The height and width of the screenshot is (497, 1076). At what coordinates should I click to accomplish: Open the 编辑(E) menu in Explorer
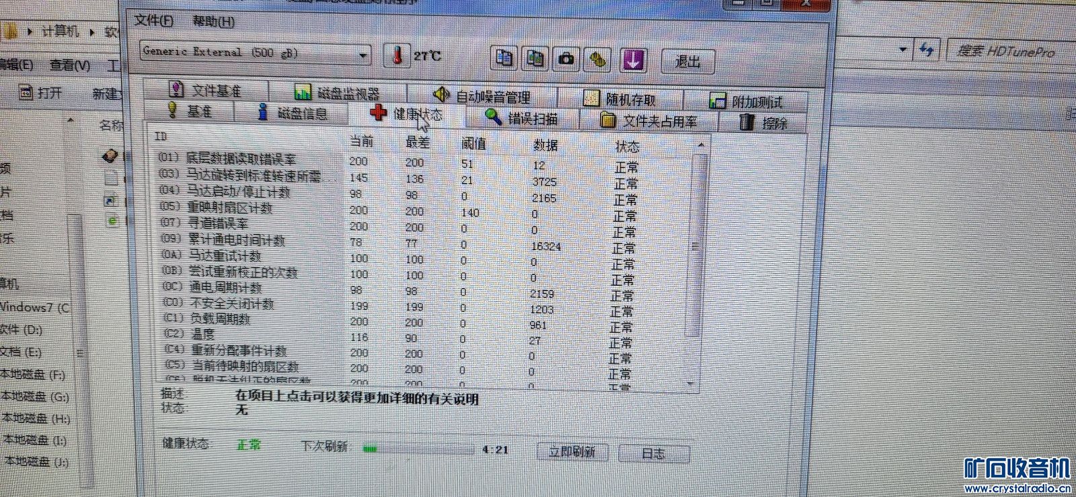(x=16, y=65)
